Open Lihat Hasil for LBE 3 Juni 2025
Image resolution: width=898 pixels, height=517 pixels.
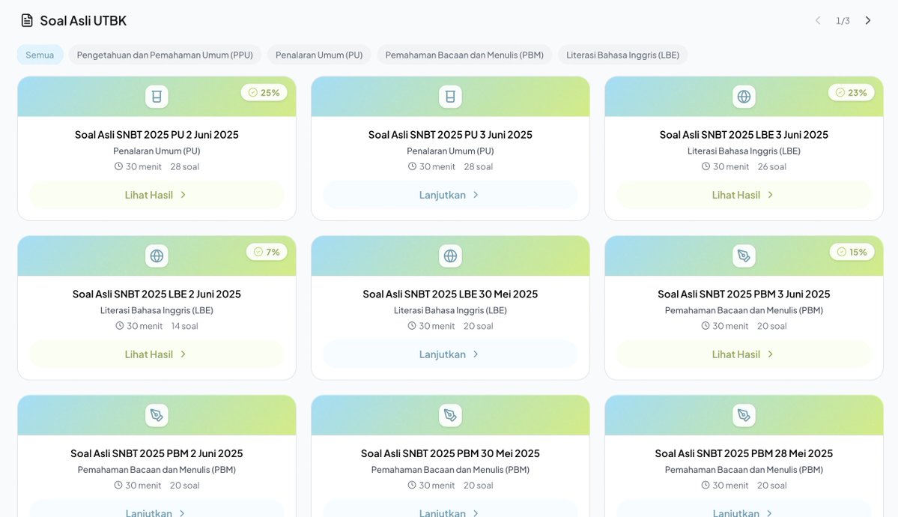click(744, 195)
